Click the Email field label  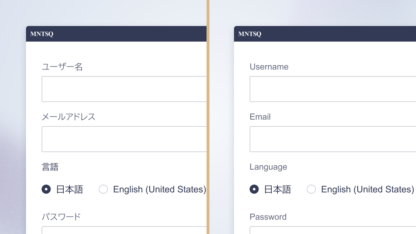coord(260,117)
